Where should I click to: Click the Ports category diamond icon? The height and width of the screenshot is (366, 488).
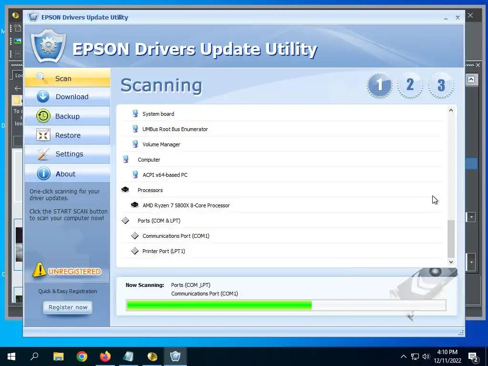click(125, 220)
